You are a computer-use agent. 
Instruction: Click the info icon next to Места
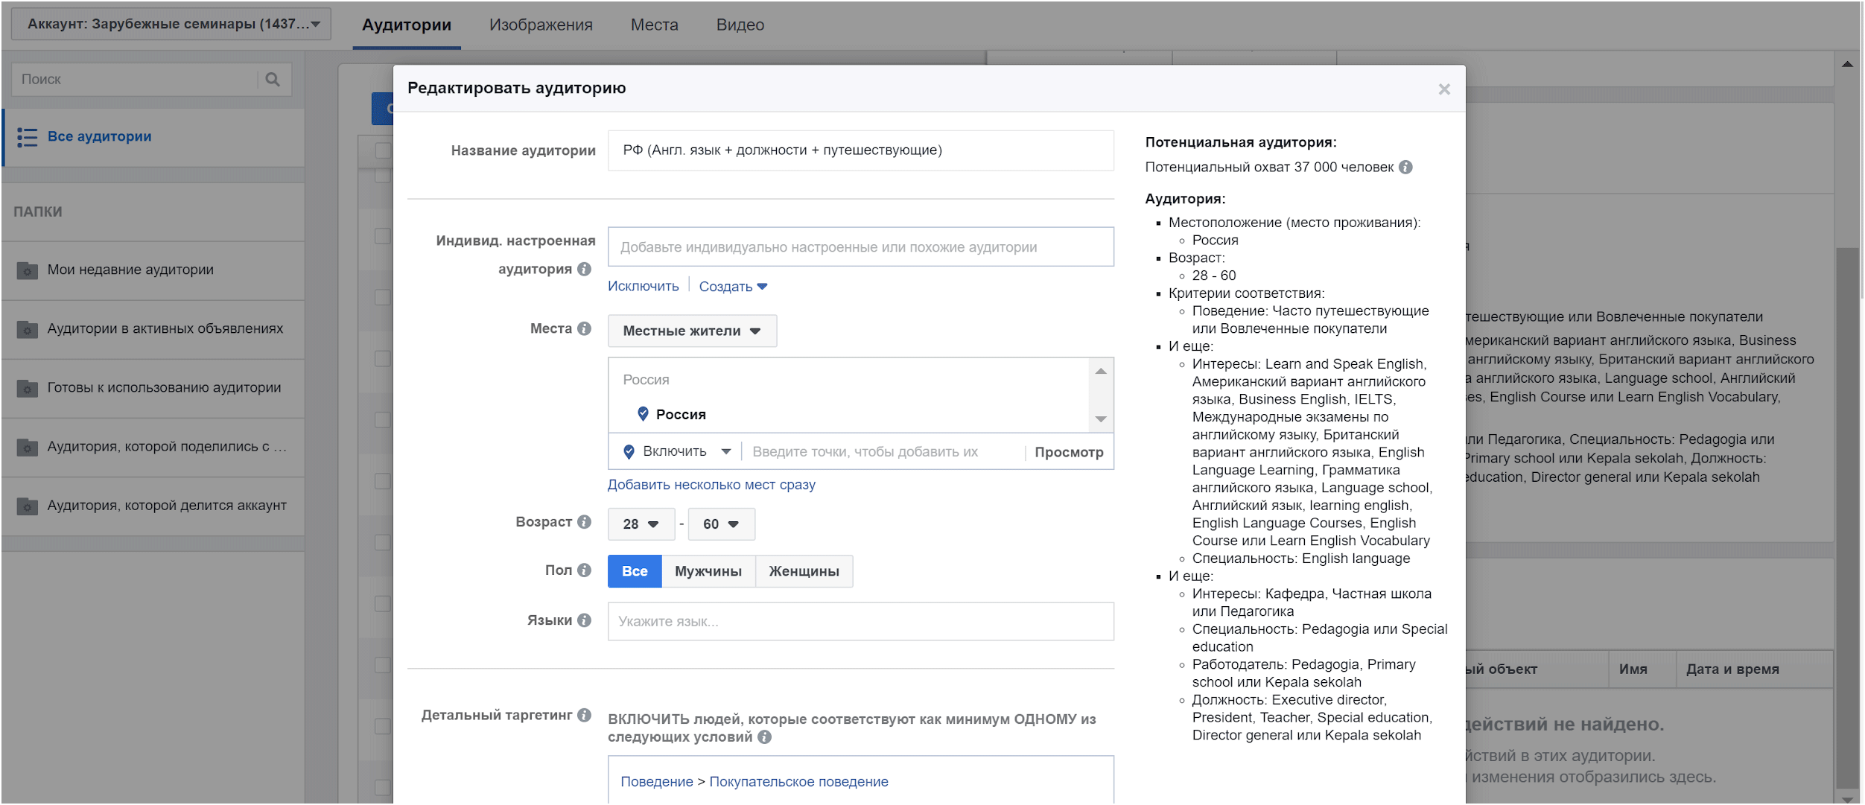point(585,328)
